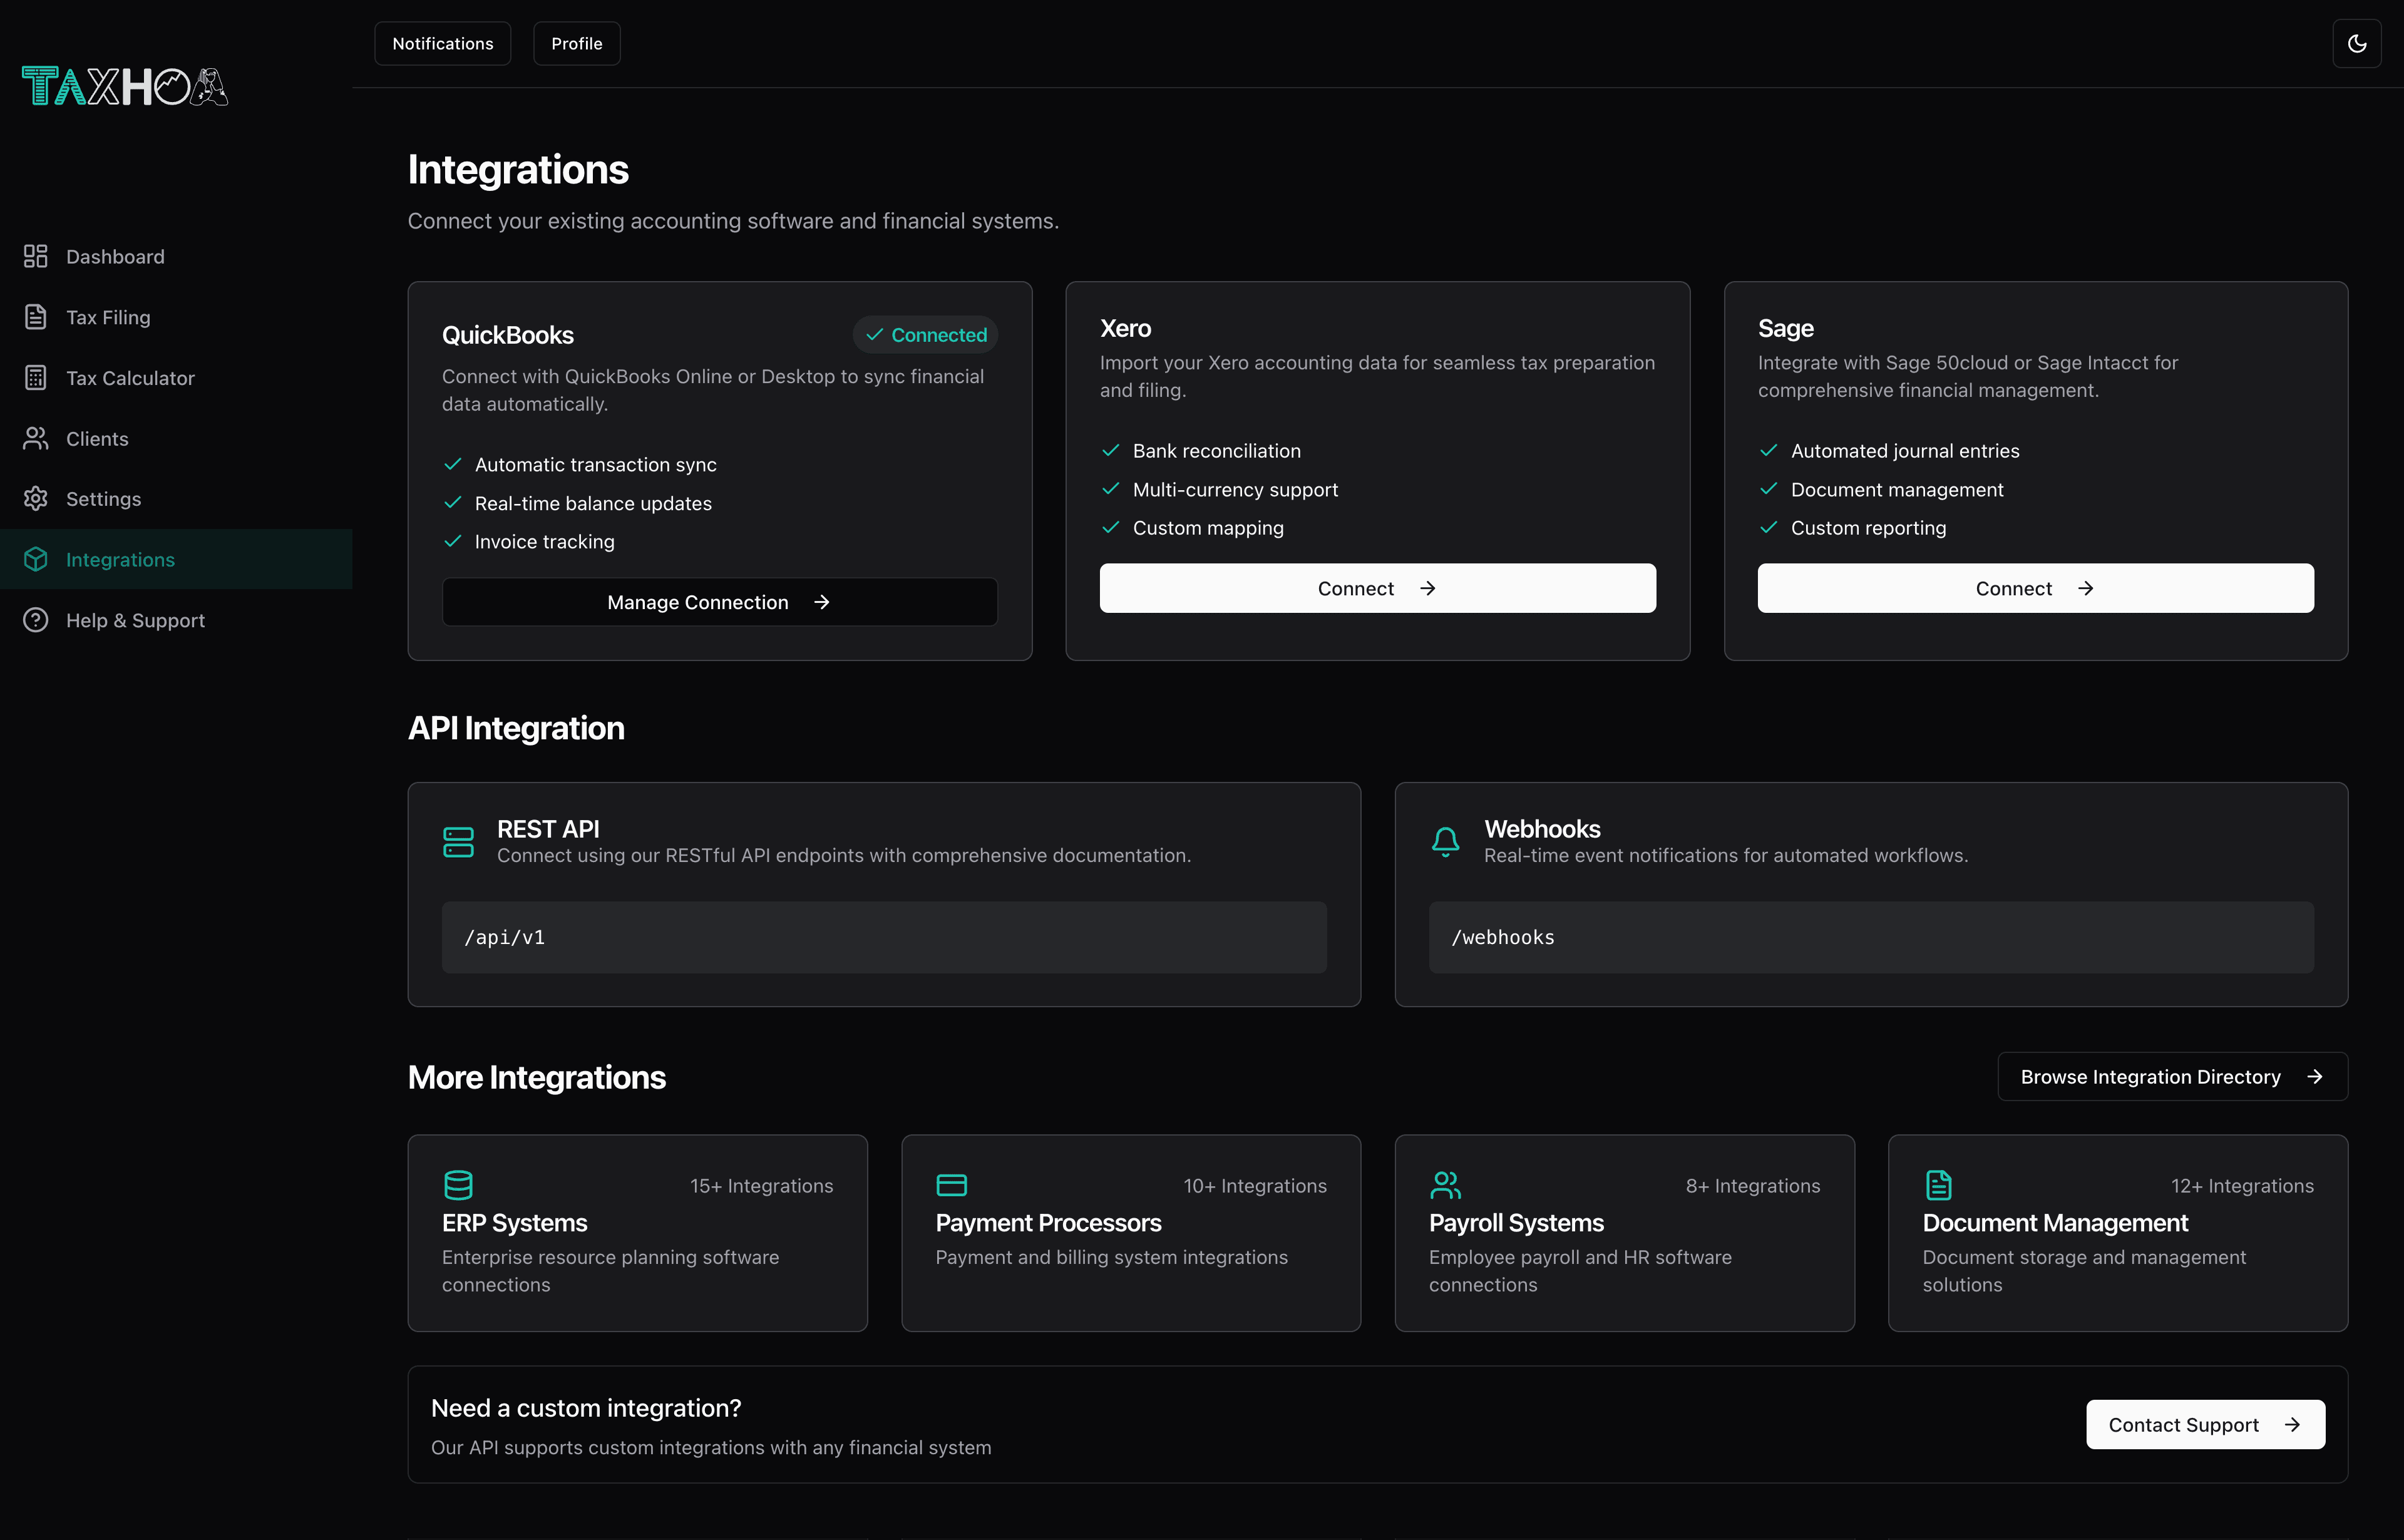Click "Real-time balance updates" feature text
This screenshot has height=1540, width=2404.
pos(593,503)
